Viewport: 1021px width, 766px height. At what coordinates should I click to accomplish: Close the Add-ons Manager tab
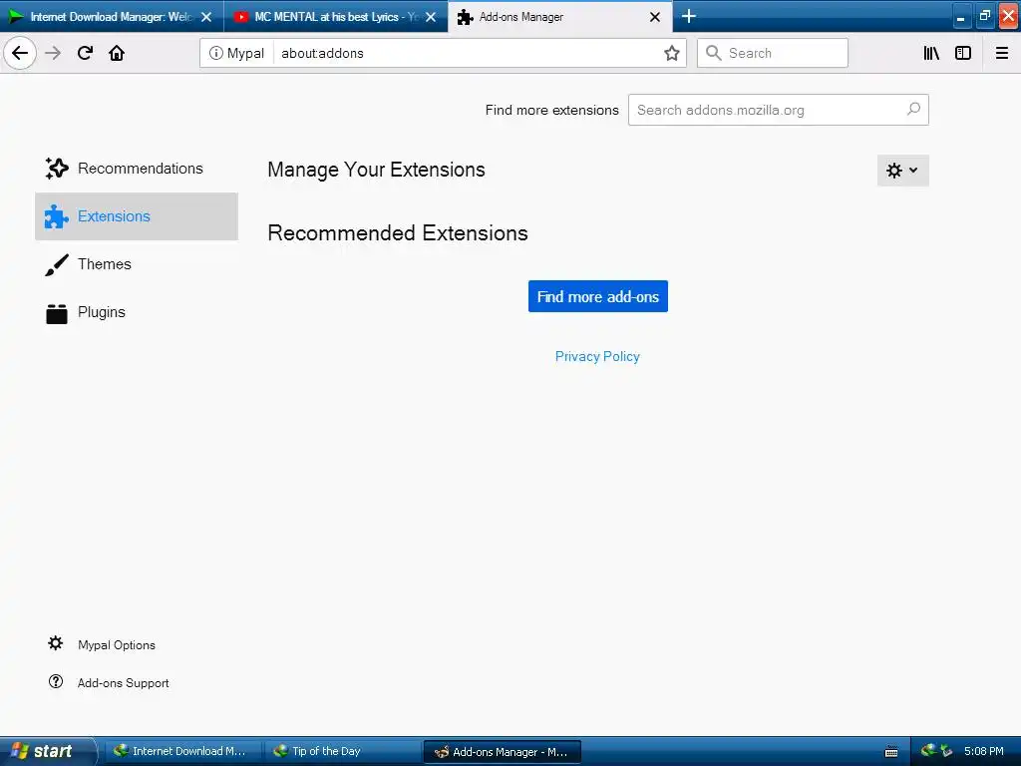coord(655,17)
